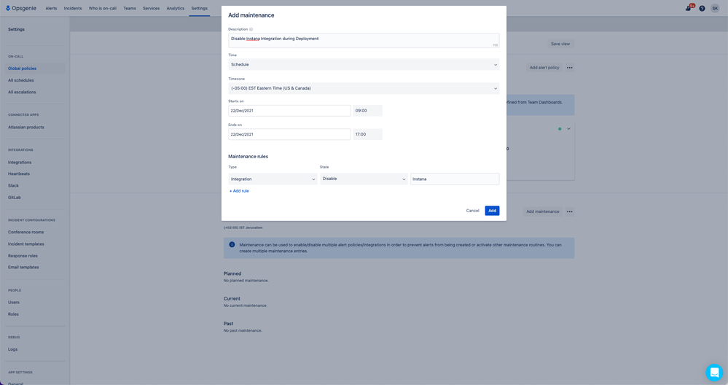Click the Maintenance rules heading

(248, 157)
